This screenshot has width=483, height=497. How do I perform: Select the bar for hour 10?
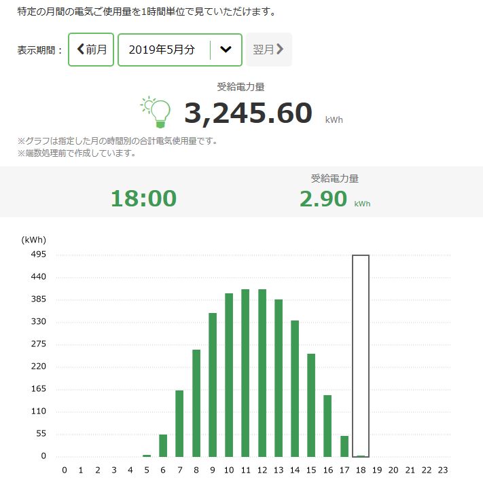tap(229, 375)
